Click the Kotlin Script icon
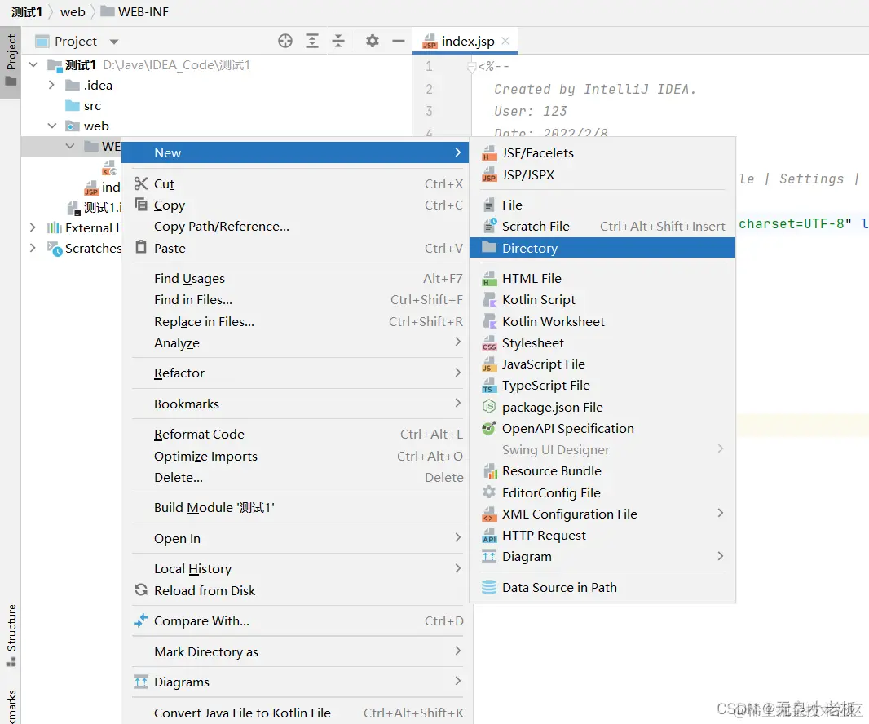The height and width of the screenshot is (724, 869). click(x=489, y=300)
